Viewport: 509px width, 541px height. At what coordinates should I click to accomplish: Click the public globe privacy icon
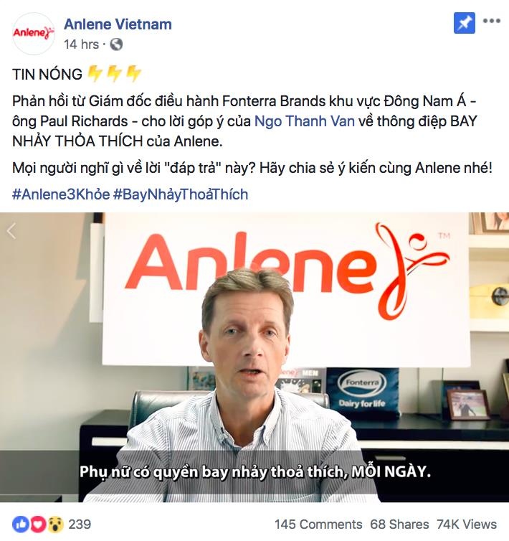pyautogui.click(x=116, y=44)
